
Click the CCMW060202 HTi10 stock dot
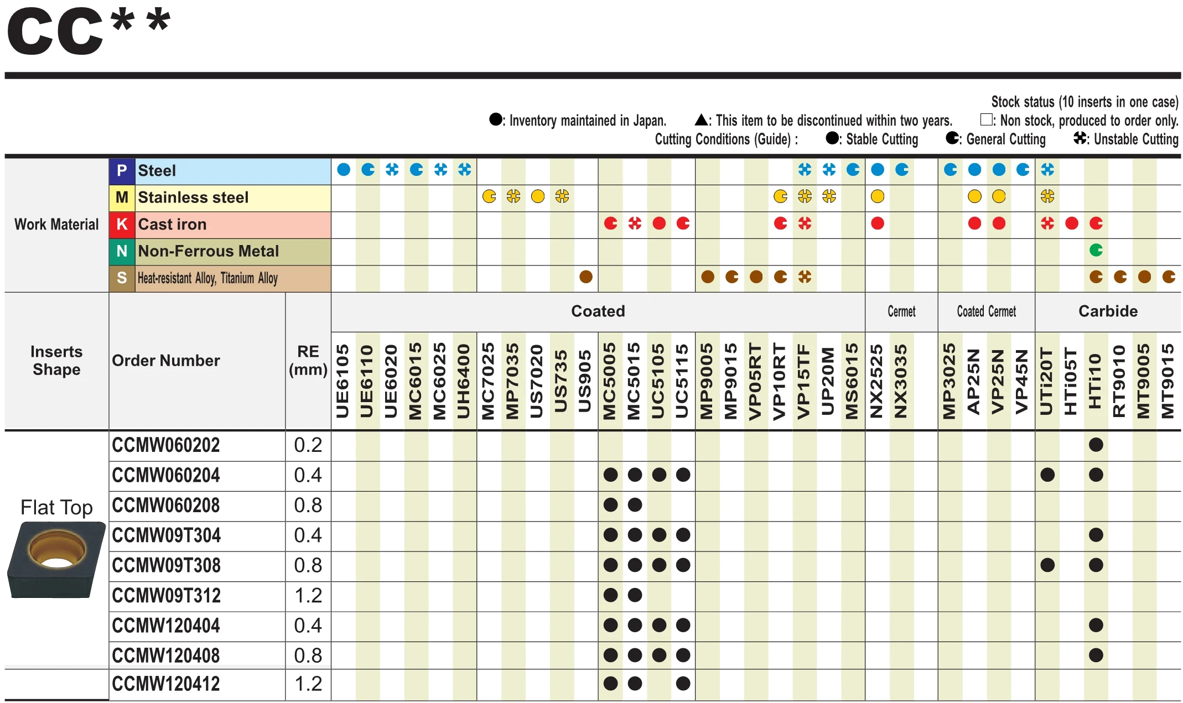1096,445
